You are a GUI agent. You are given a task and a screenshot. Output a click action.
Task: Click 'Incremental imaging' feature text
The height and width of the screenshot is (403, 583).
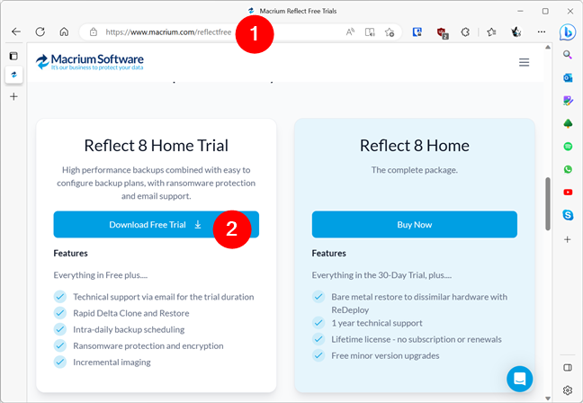[x=112, y=363]
